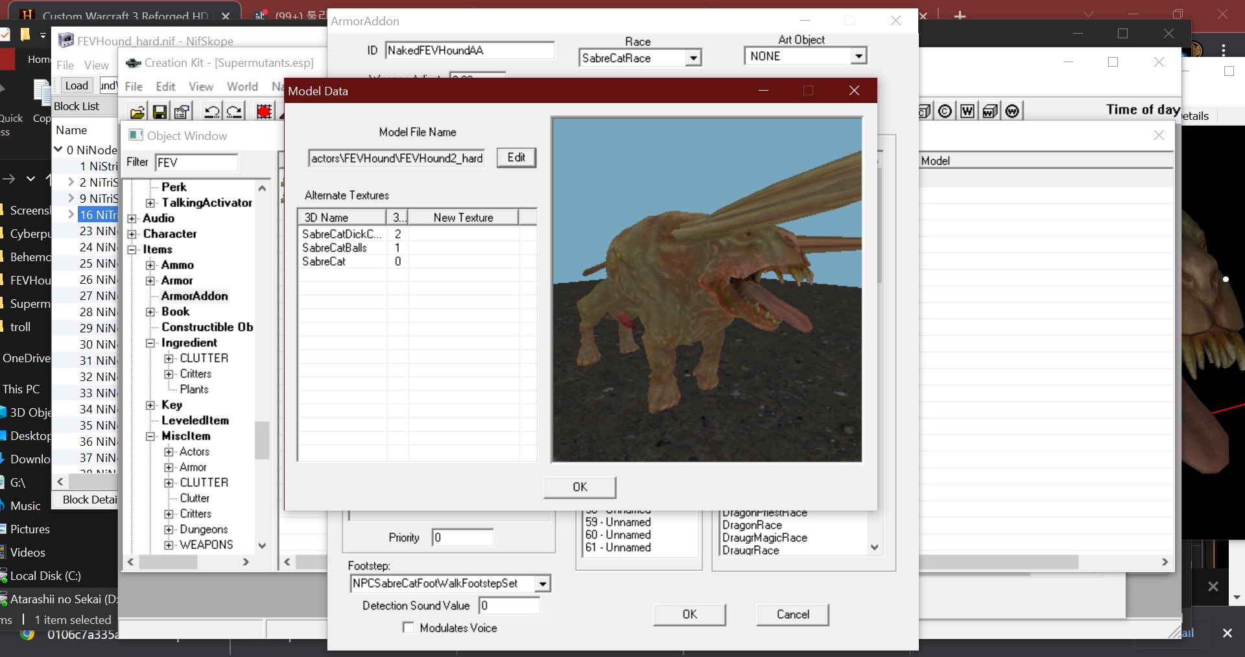Collapse the Ingredient tree node
The image size is (1245, 657).
click(x=150, y=343)
